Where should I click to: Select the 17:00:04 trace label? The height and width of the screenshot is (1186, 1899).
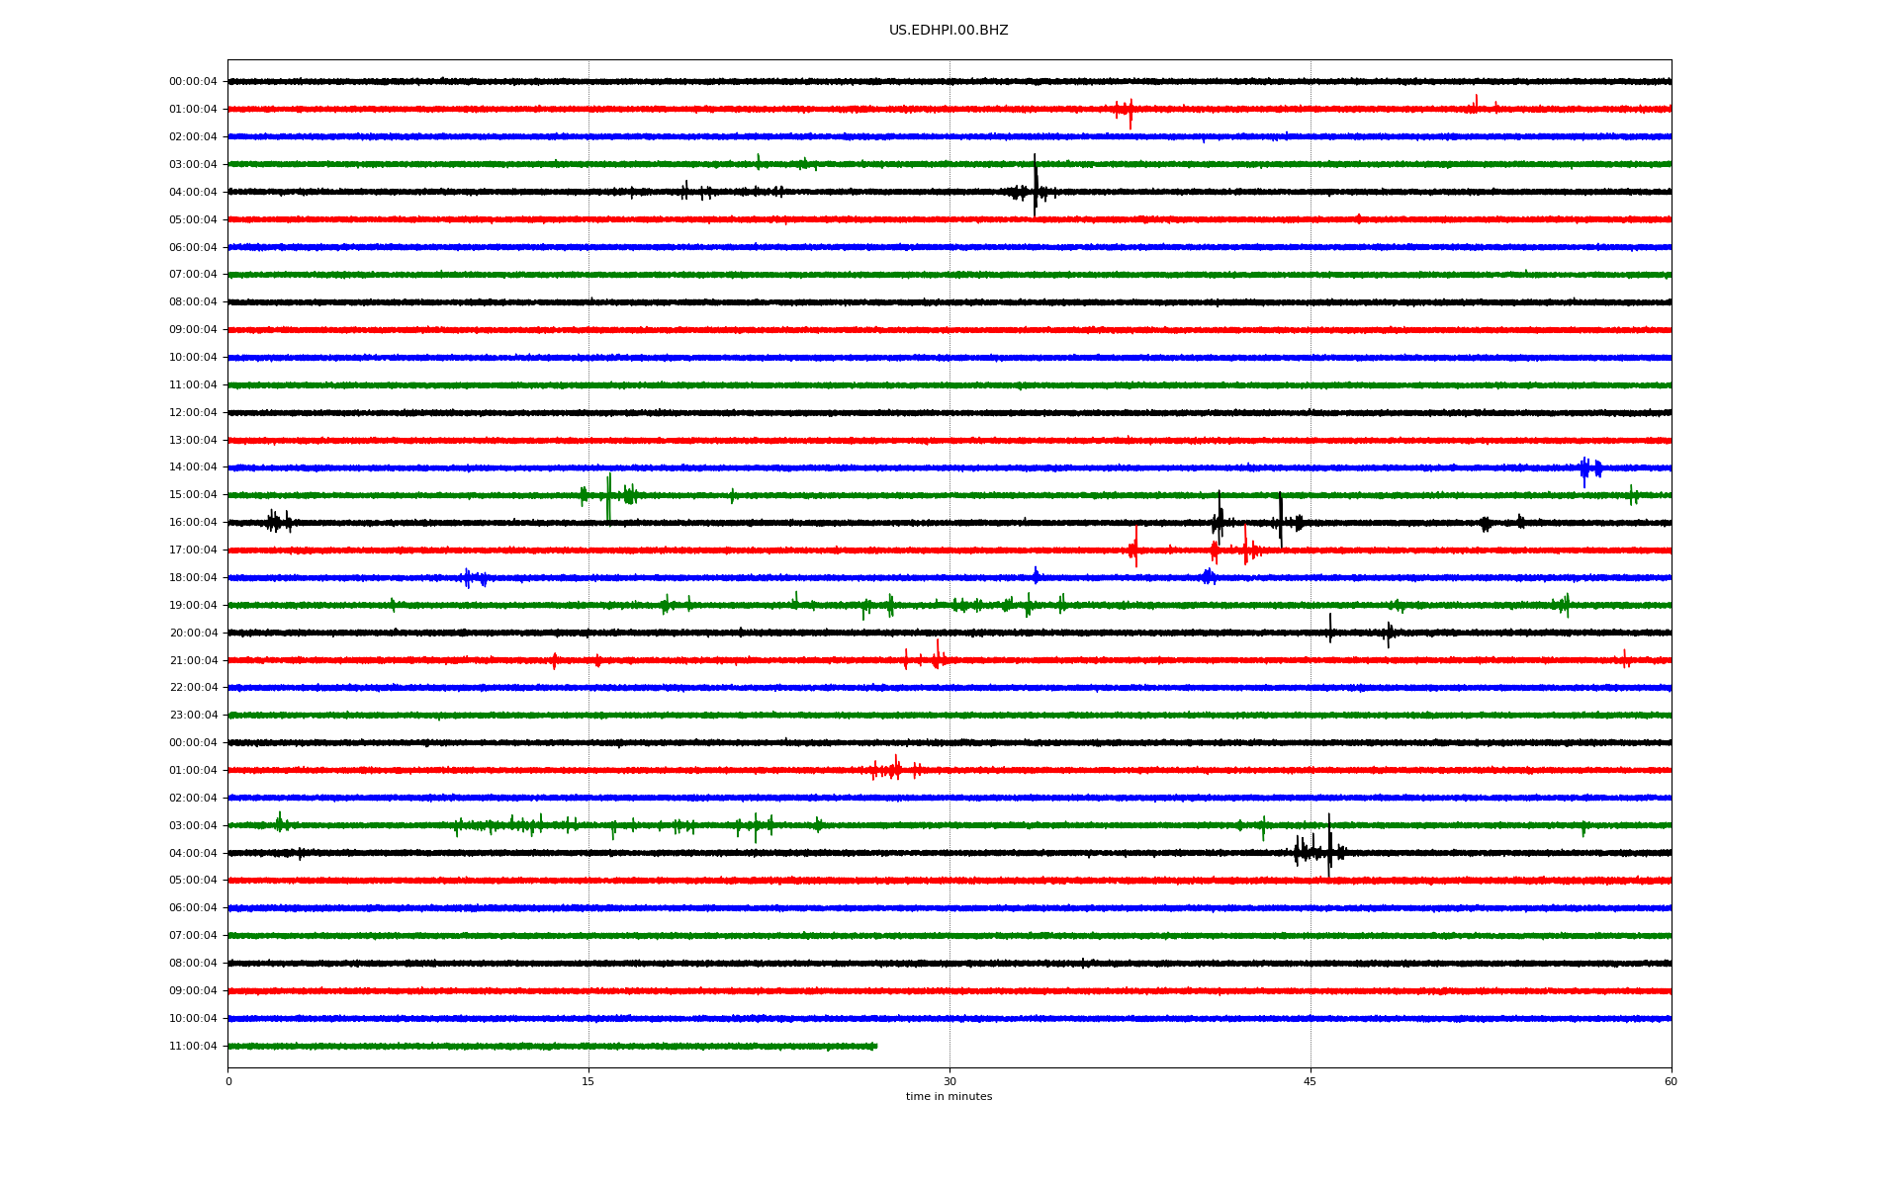tap(193, 551)
